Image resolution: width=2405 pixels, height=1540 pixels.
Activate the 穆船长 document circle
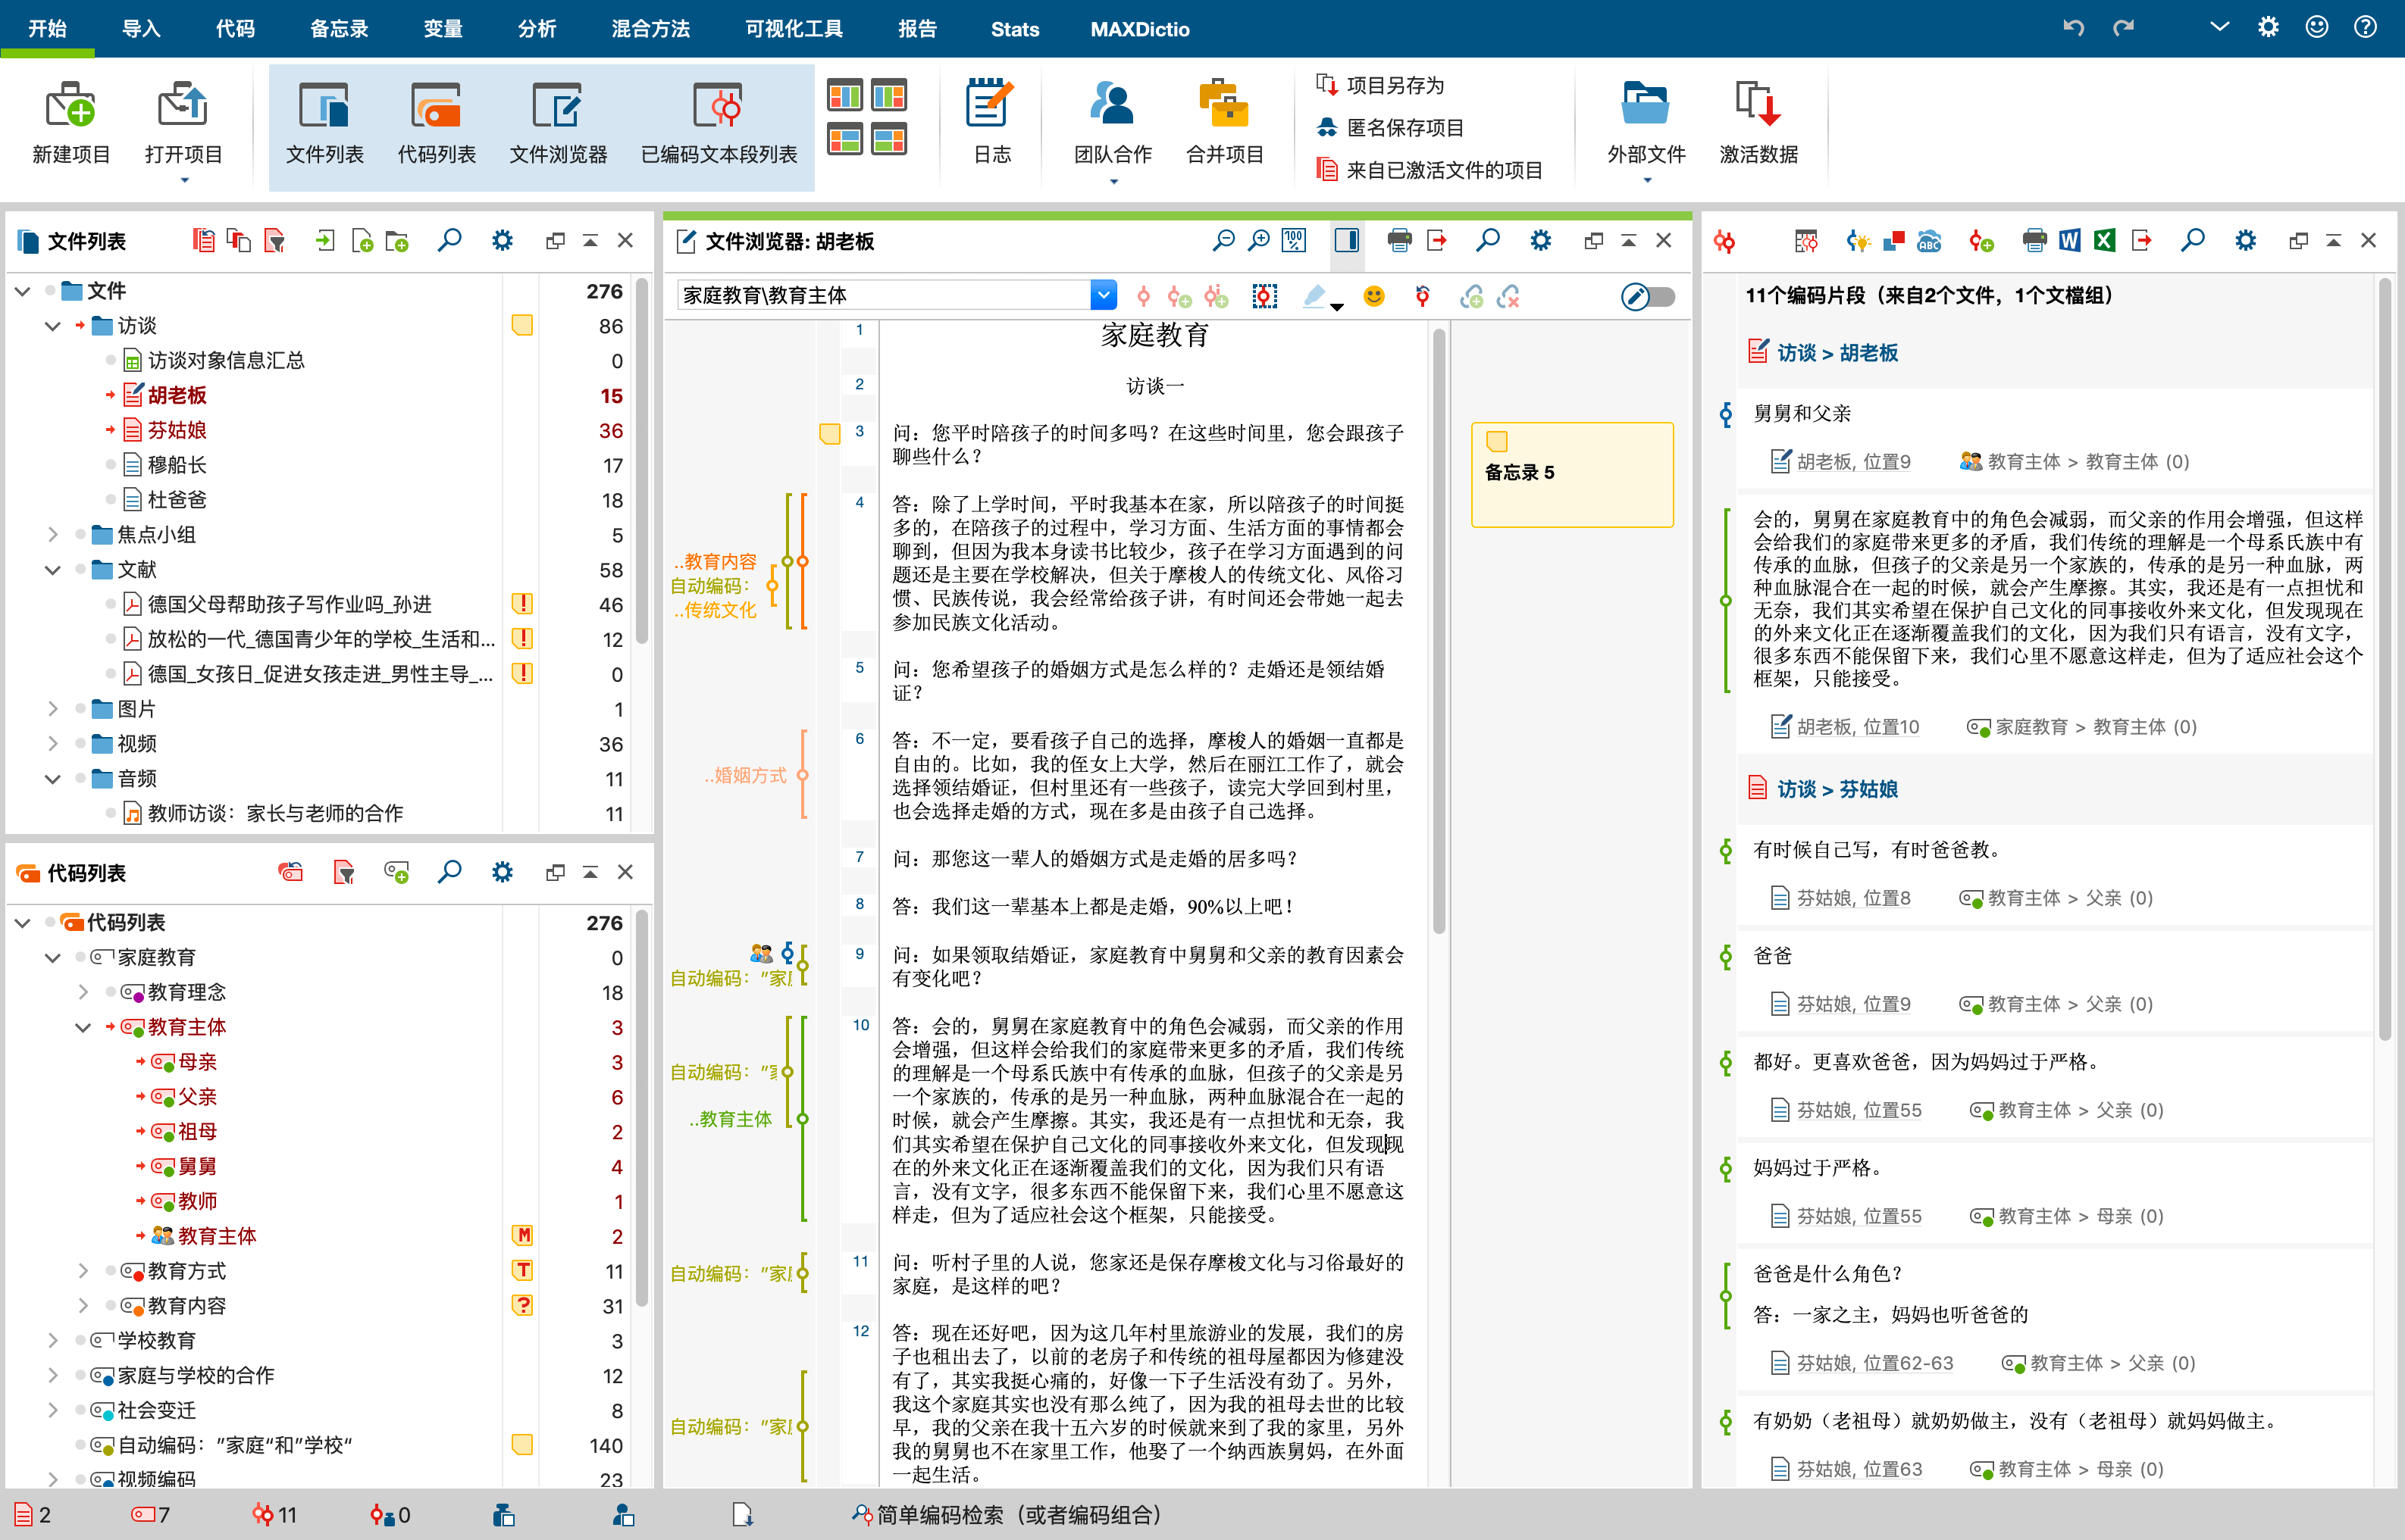pos(110,464)
